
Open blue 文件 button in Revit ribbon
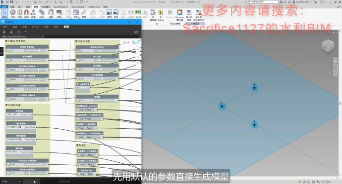point(4,7)
